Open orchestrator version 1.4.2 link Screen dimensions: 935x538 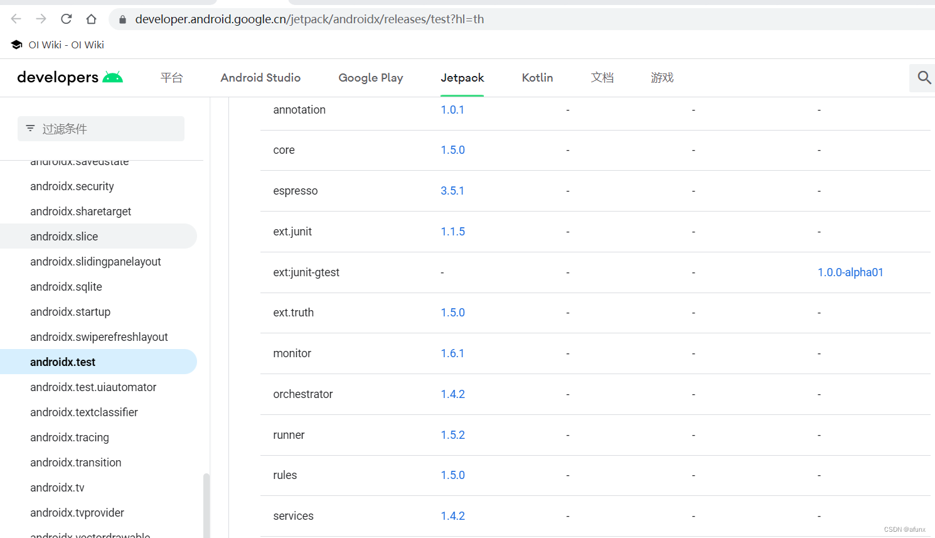coord(452,394)
